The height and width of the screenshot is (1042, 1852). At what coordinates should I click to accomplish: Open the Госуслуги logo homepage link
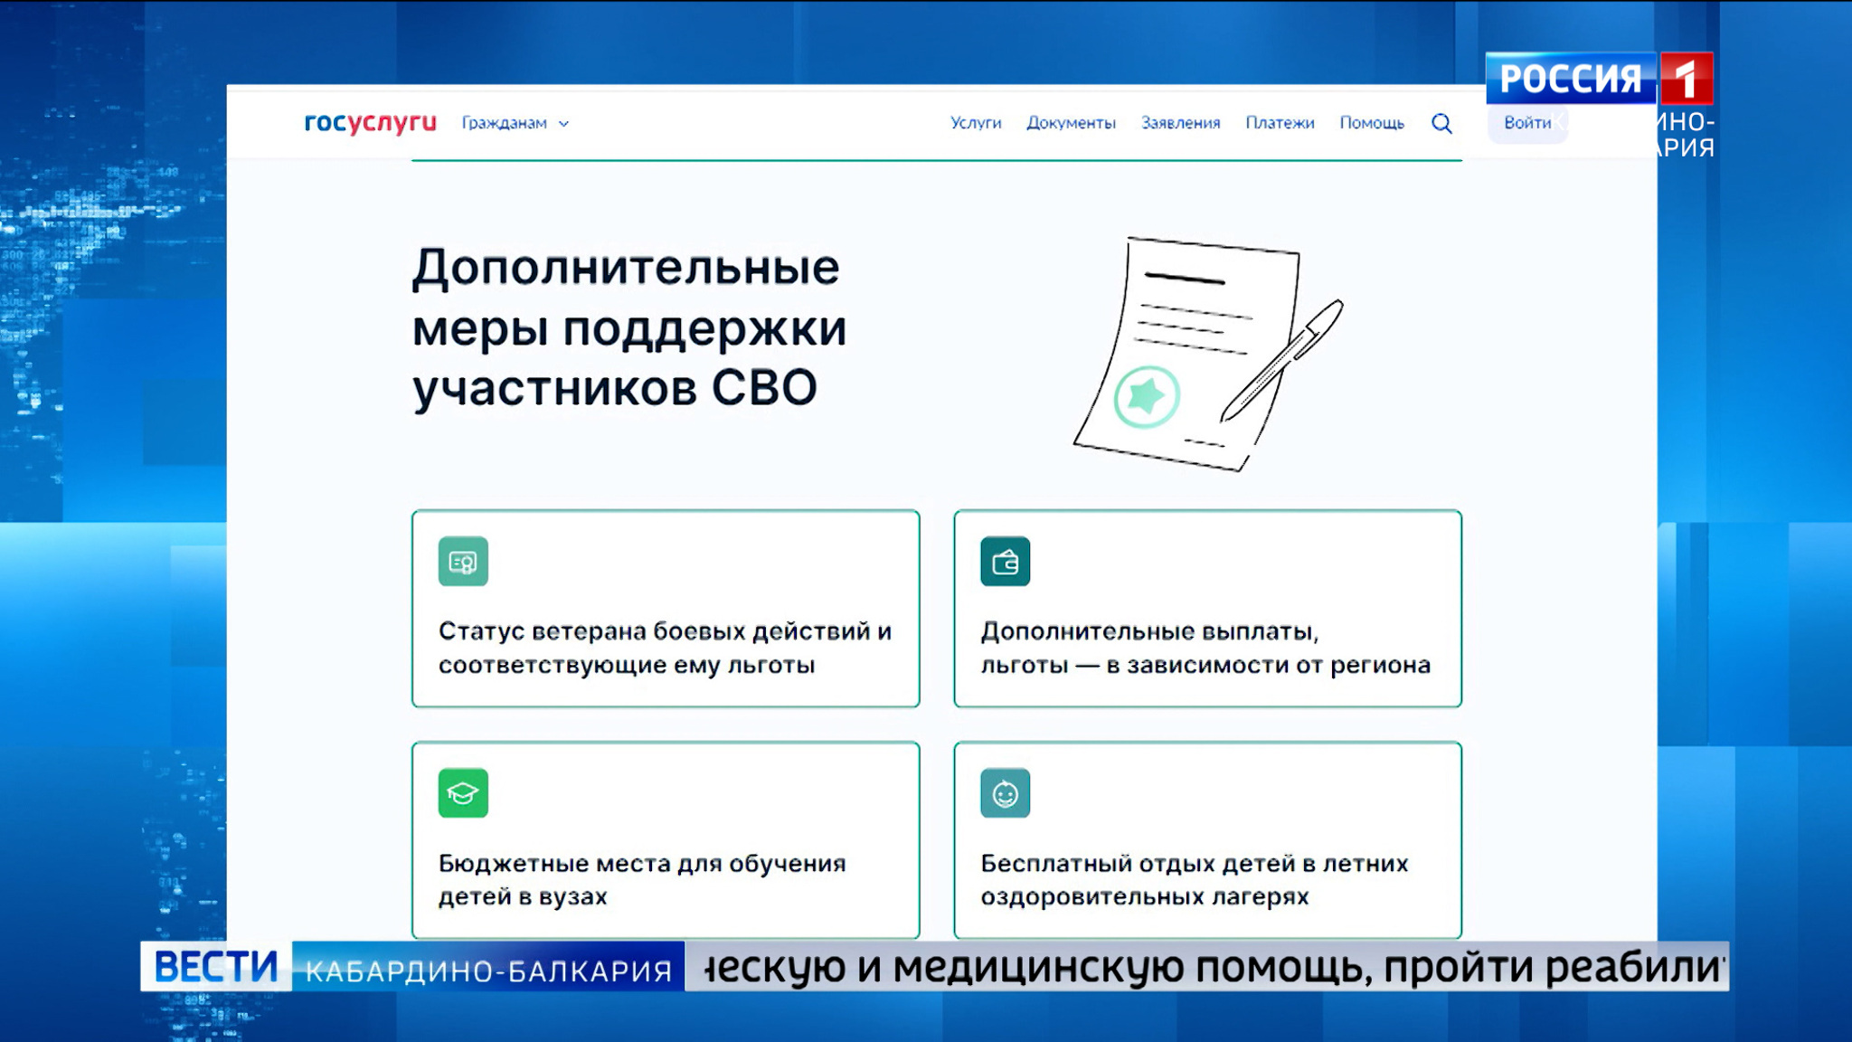pyautogui.click(x=370, y=122)
